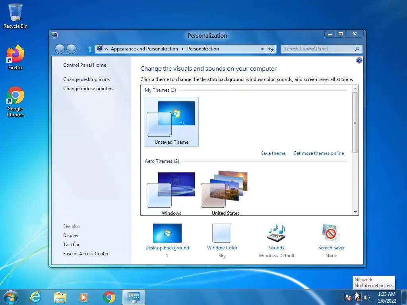Expand the double-chevron breadcrumb overflow

106,49
